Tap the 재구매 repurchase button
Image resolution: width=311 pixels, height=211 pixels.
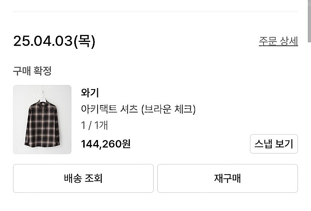pyautogui.click(x=227, y=178)
